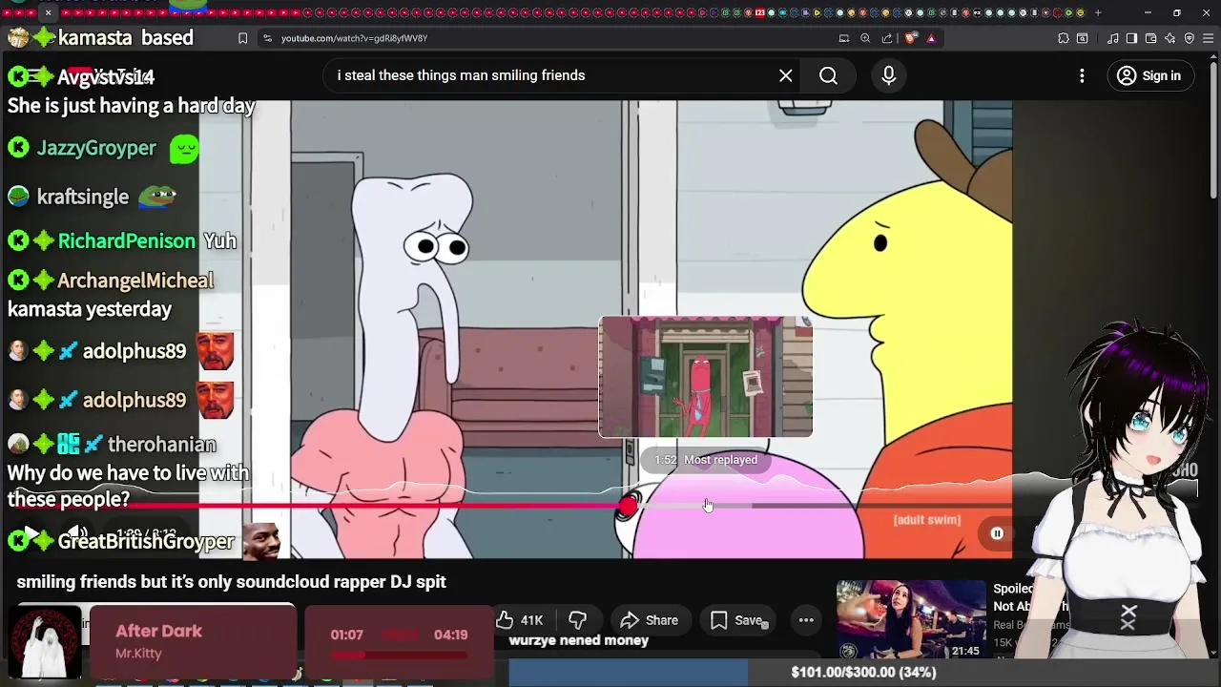Open Brave Shields lion icon
The height and width of the screenshot is (687, 1221).
tap(910, 38)
